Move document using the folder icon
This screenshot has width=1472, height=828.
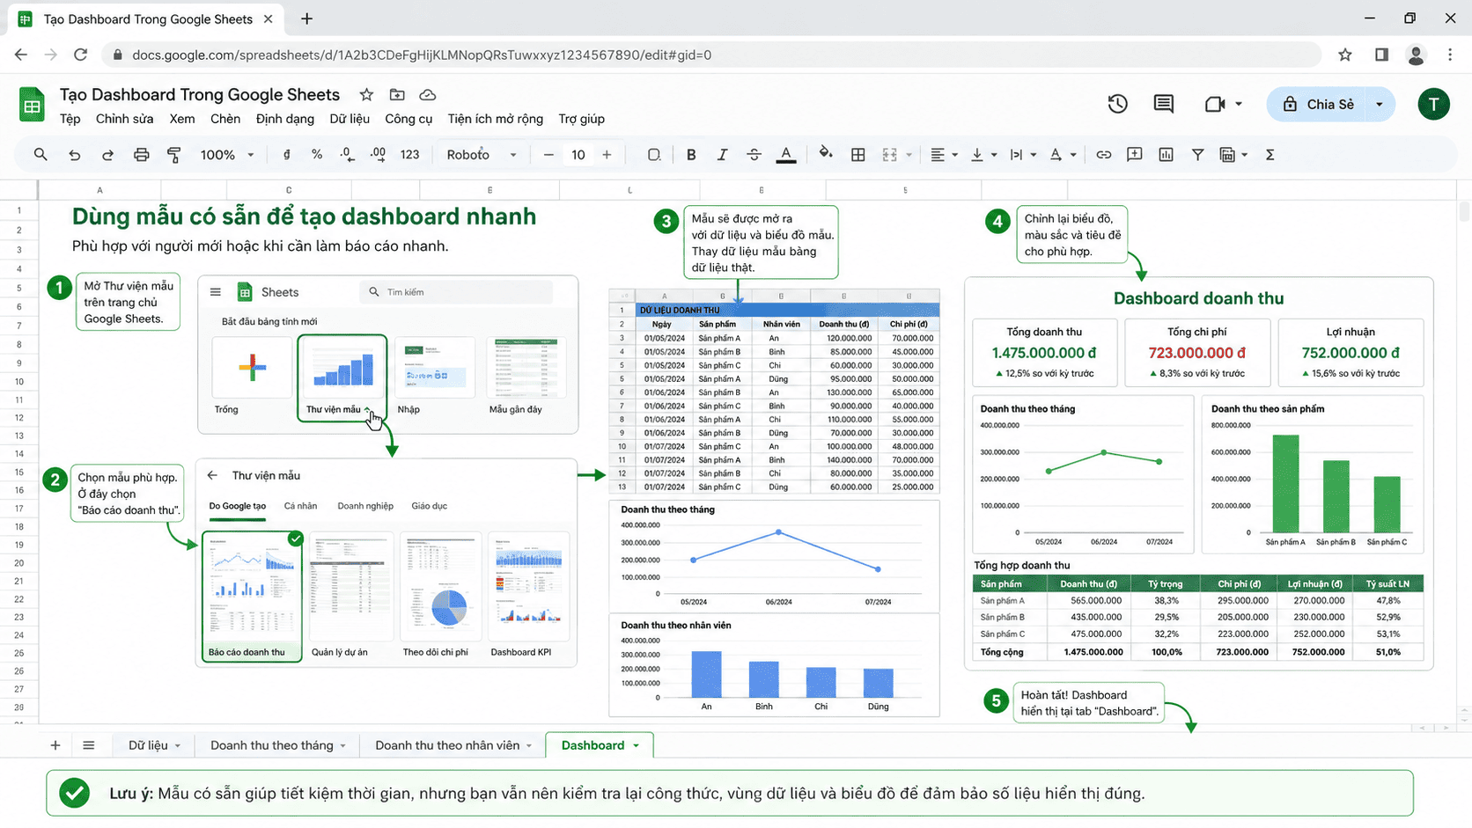coord(397,95)
